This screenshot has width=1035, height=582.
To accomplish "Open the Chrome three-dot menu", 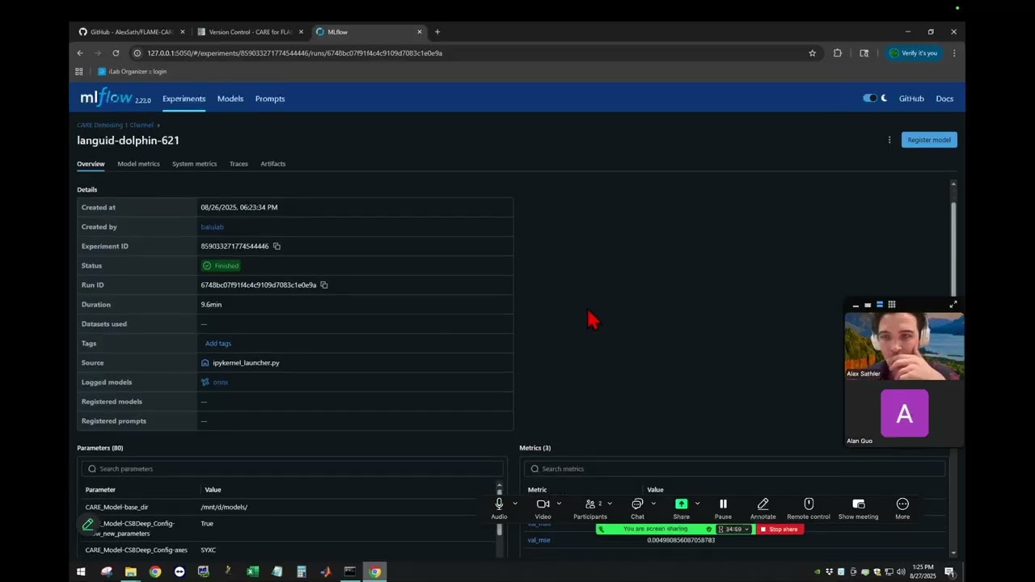I will point(954,53).
